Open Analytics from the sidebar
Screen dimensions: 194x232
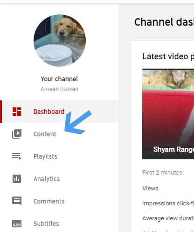pyautogui.click(x=59, y=179)
